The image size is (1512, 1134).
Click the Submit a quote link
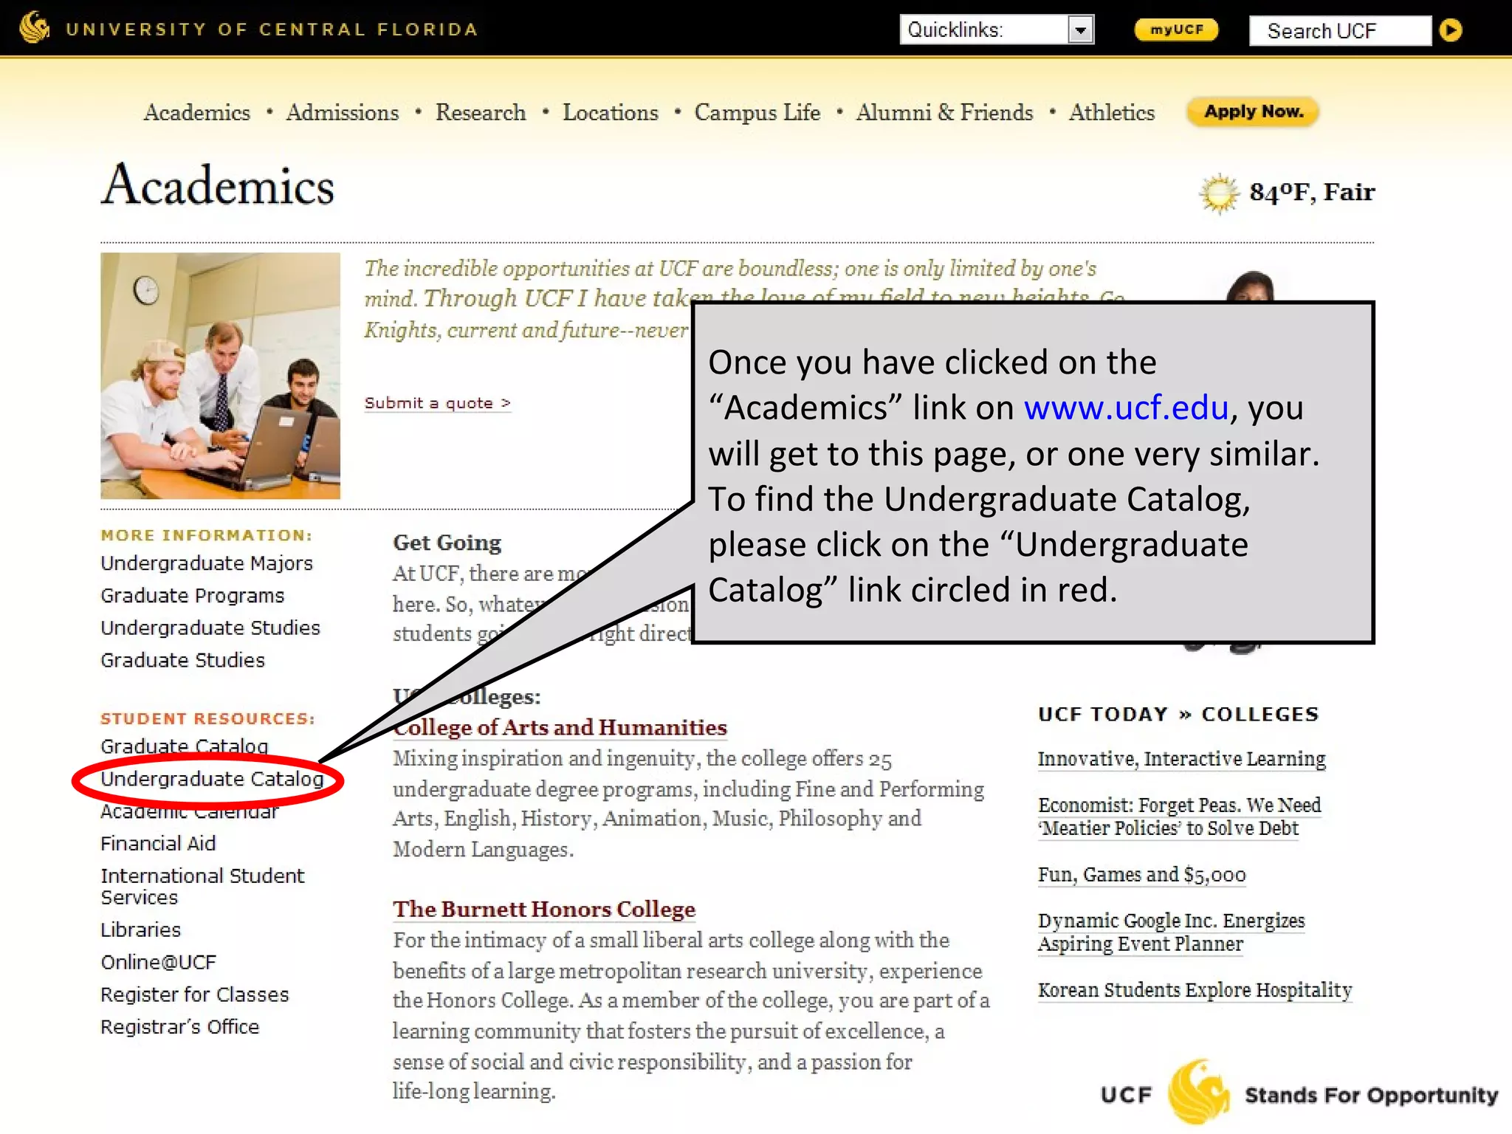click(438, 403)
